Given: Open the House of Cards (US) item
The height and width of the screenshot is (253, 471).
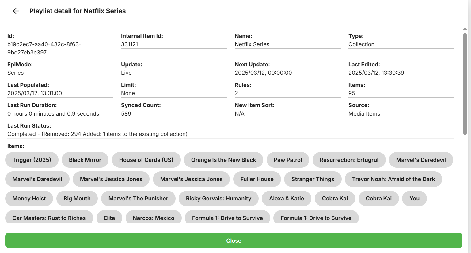Looking at the screenshot, I should point(146,160).
